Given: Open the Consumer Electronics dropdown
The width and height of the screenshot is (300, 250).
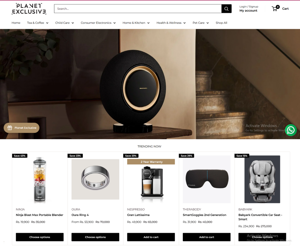Looking at the screenshot, I should (x=98, y=23).
